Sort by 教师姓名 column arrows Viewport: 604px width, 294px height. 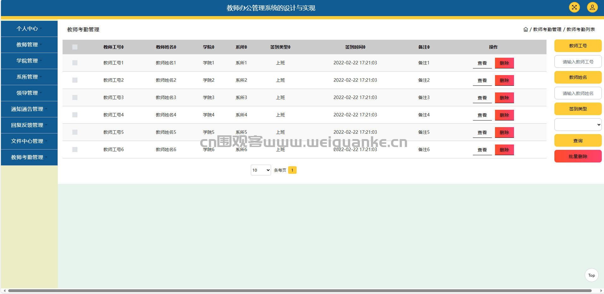[175, 47]
